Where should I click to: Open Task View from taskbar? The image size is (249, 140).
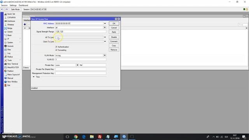[67, 136]
